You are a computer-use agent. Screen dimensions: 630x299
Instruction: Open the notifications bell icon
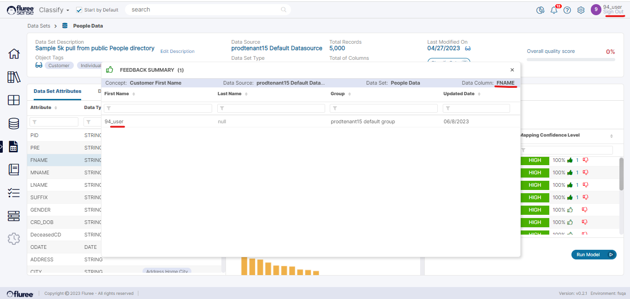coord(554,10)
